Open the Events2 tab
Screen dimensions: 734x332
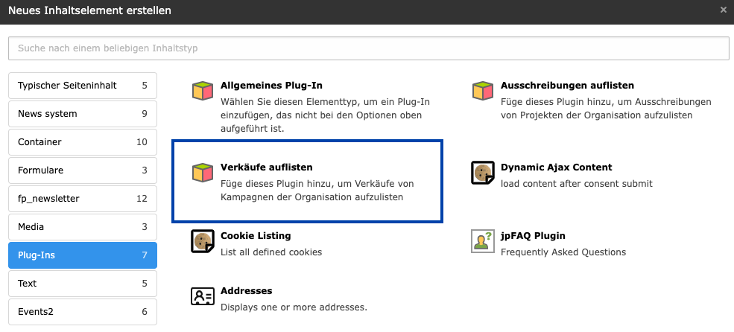83,312
